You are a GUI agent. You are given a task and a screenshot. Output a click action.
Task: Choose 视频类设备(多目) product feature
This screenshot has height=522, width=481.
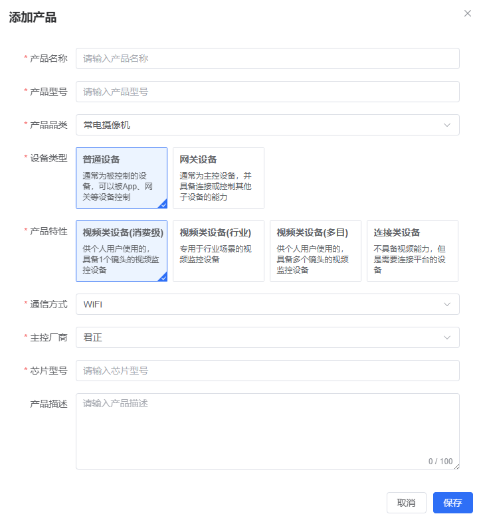click(x=316, y=251)
